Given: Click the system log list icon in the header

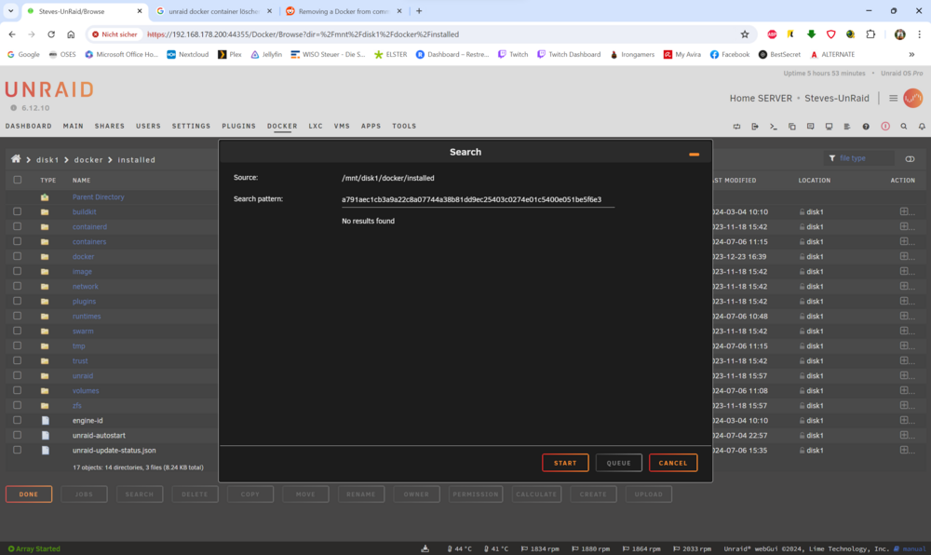Looking at the screenshot, I should pos(847,127).
